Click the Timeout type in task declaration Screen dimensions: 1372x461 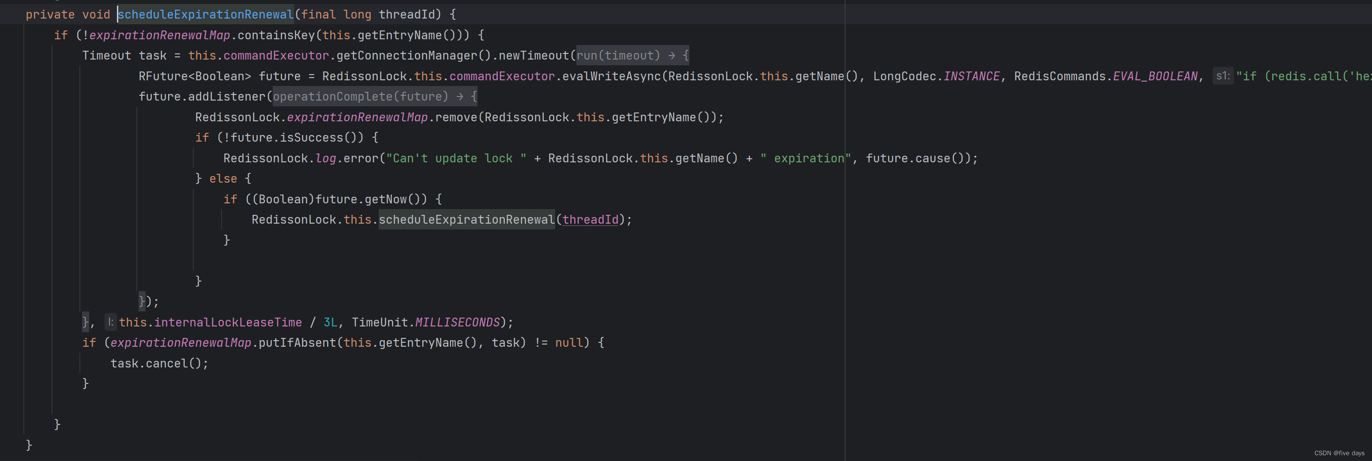click(x=106, y=55)
